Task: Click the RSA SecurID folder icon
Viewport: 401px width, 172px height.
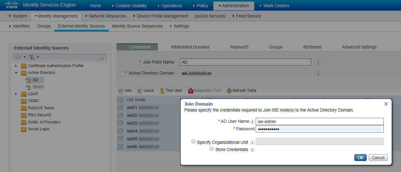Action: click(x=24, y=115)
